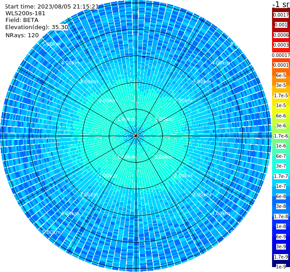Click the 1e-8 colorbar label
Screen dimensions: 290x272
click(x=281, y=226)
